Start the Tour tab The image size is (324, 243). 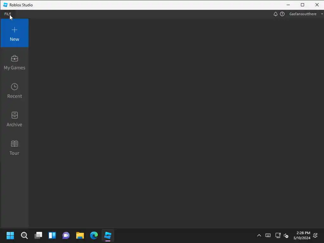tap(15, 148)
